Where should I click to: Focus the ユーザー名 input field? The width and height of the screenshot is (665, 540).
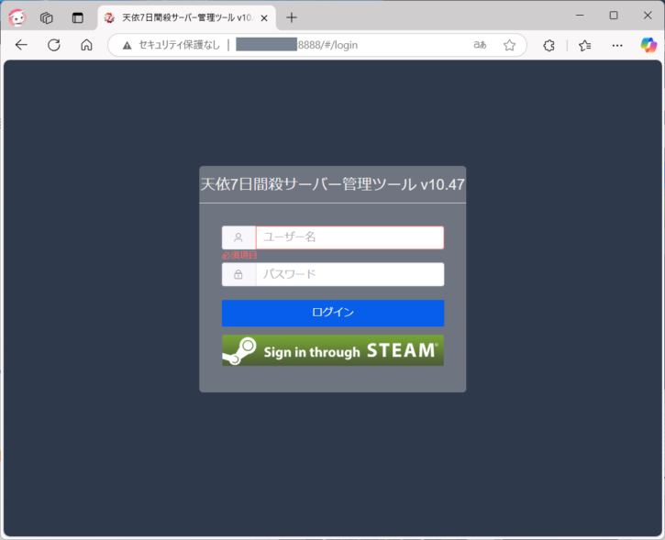[x=349, y=237]
